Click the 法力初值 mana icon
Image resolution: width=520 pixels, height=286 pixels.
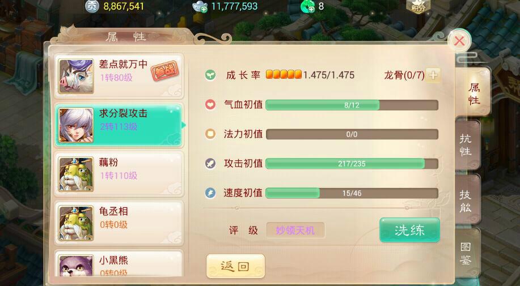tap(210, 134)
